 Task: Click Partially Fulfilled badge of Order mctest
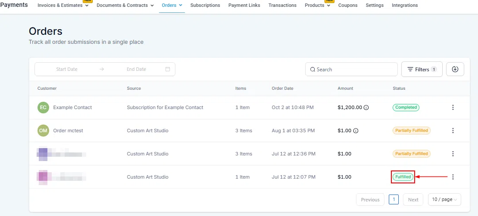point(412,131)
